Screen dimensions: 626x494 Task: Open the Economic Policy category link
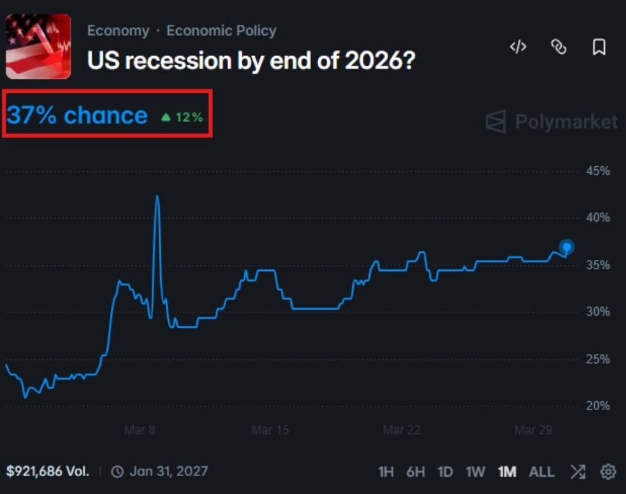tap(221, 31)
